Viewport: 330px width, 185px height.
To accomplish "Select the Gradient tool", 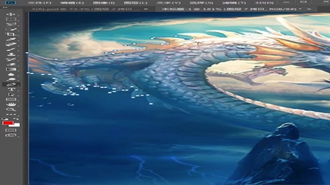I will (11, 69).
